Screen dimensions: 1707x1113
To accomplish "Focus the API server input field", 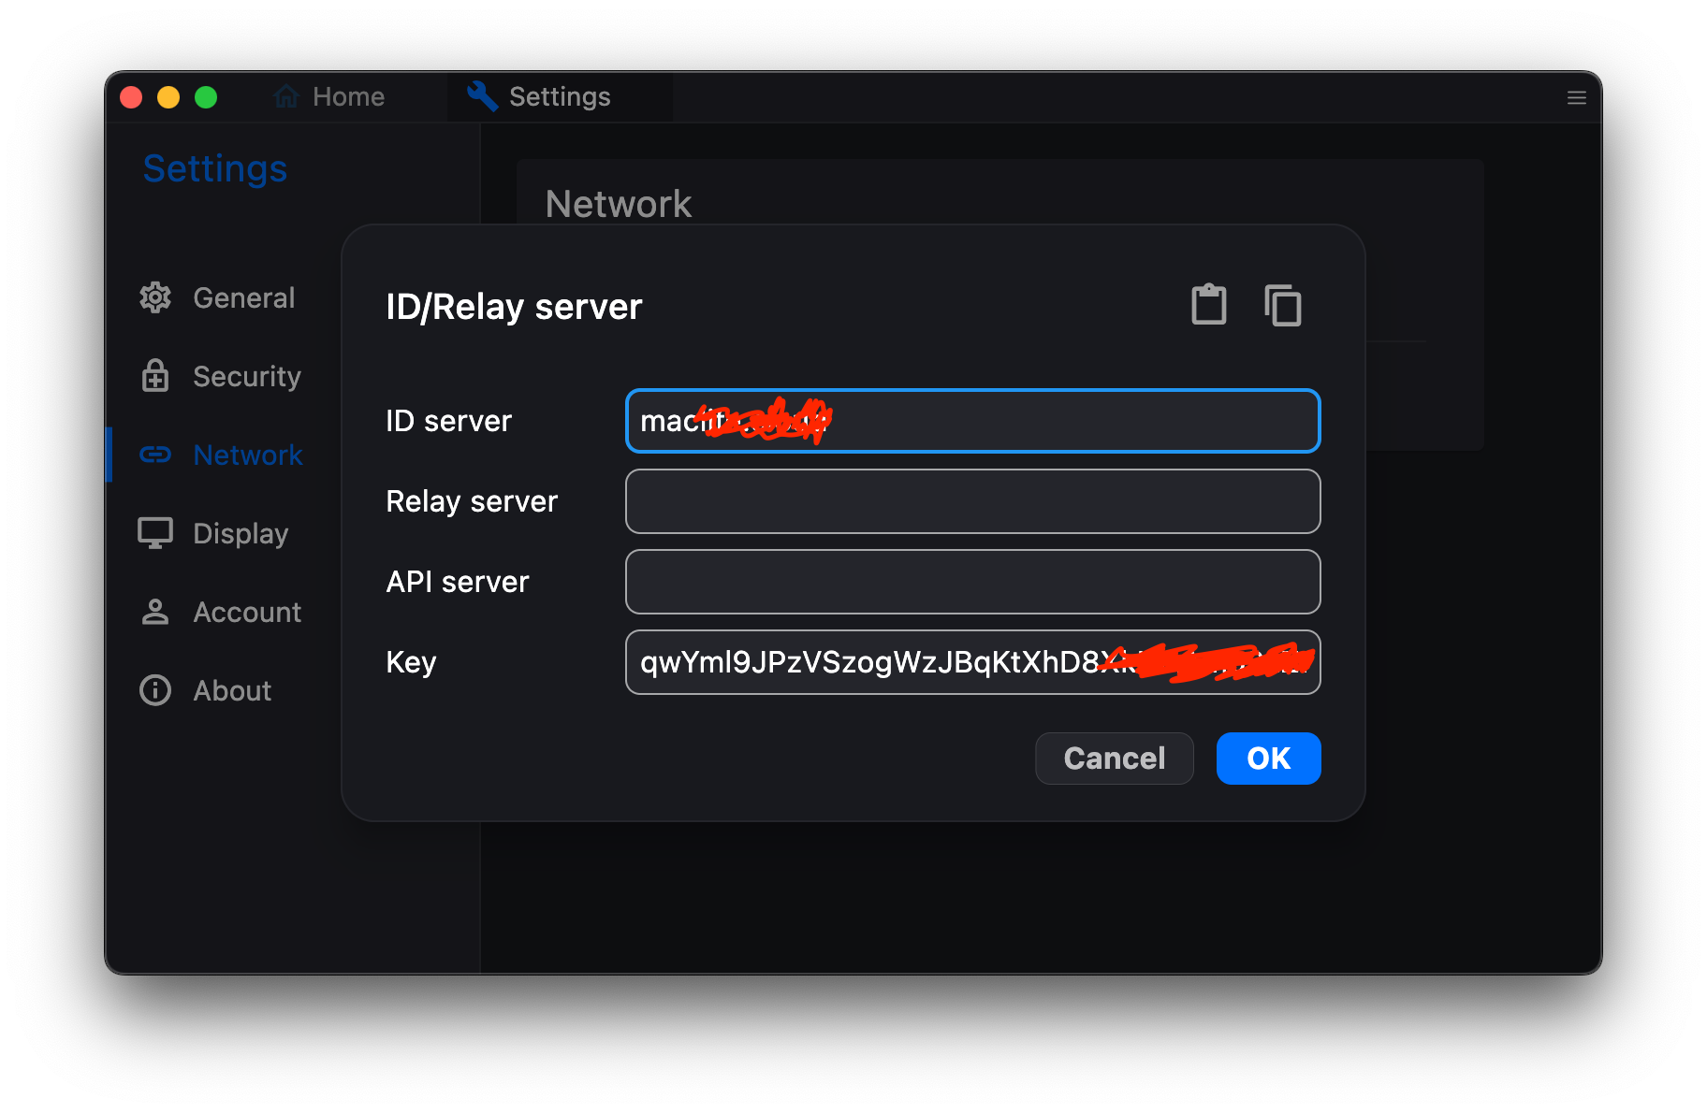I will [x=972, y=582].
